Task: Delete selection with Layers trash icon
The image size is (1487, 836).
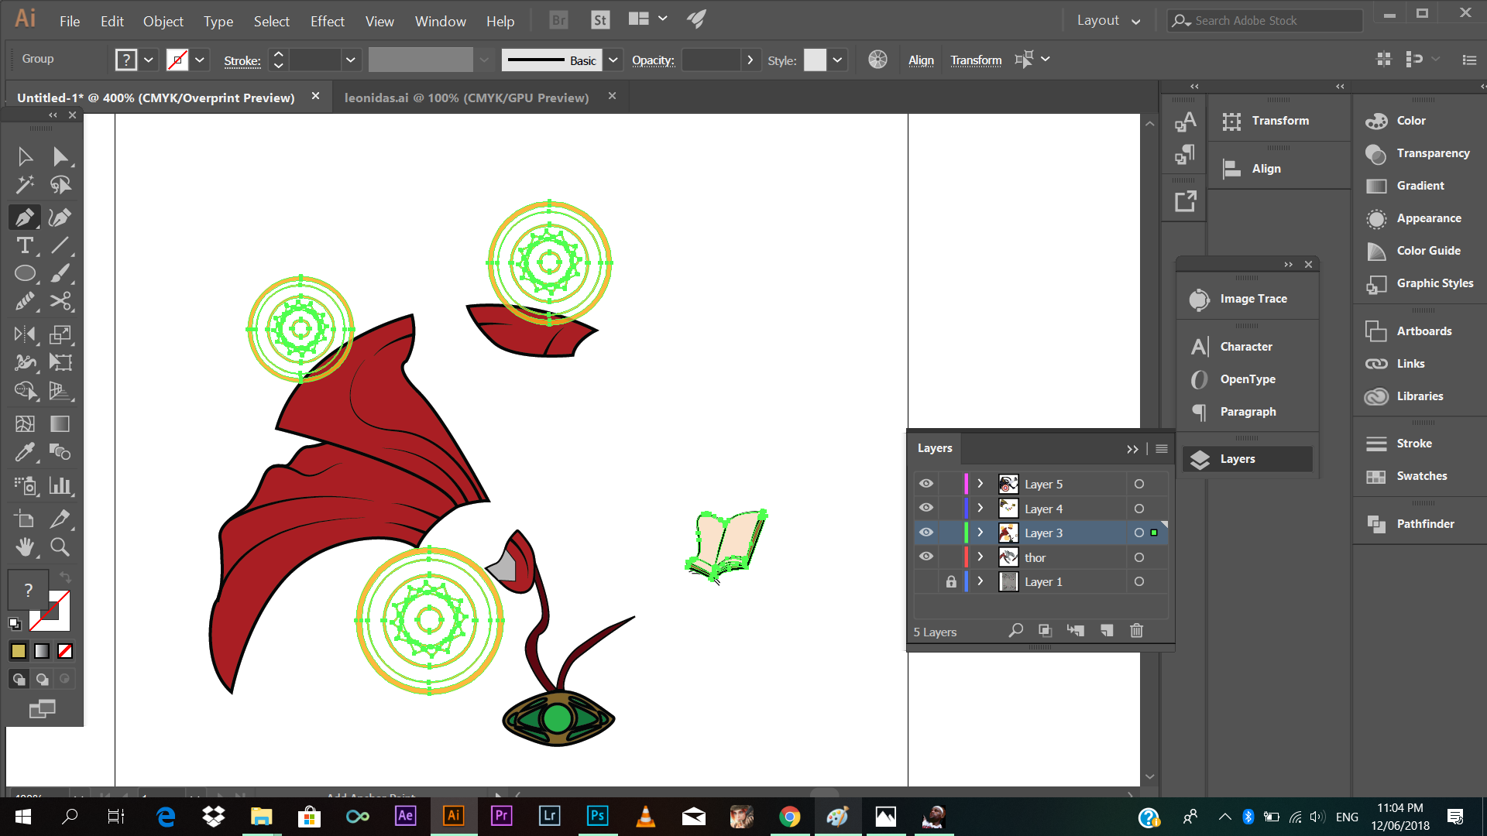Action: pyautogui.click(x=1136, y=631)
